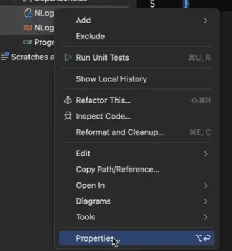Expand the Edit submenu chevron
Image resolution: width=232 pixels, height=251 pixels.
coord(206,154)
